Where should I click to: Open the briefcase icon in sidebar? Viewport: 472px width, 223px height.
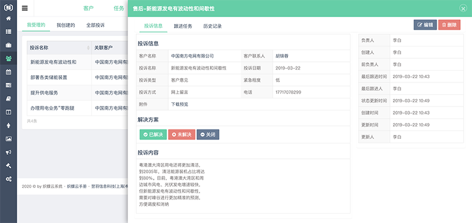pyautogui.click(x=8, y=45)
